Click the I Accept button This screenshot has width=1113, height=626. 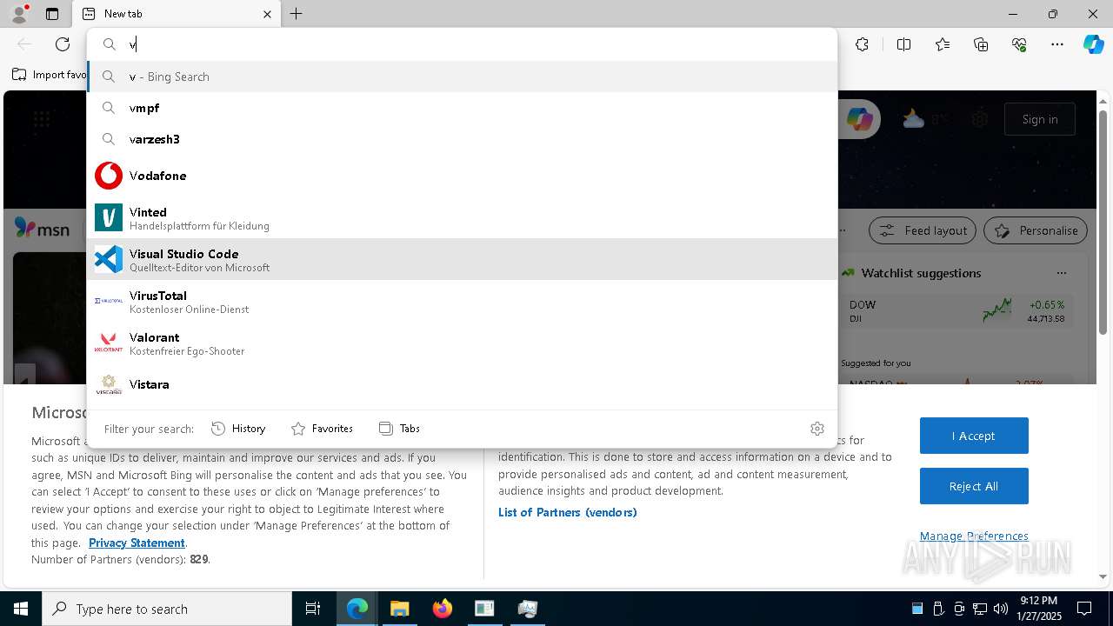click(x=974, y=436)
